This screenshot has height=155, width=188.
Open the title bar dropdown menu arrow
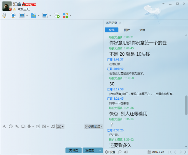164,4
